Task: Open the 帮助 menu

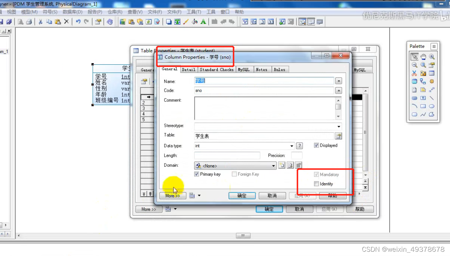Action: [x=239, y=12]
